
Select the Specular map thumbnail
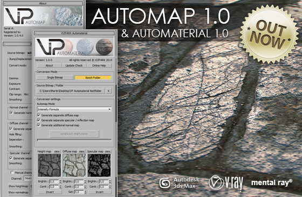coord(99,165)
